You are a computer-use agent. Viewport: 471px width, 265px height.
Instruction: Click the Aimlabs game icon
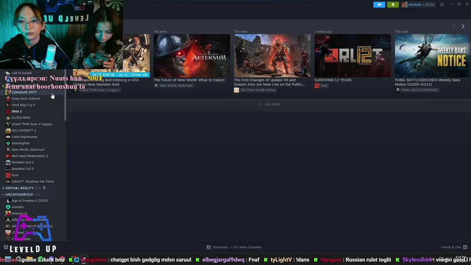pyautogui.click(x=8, y=207)
